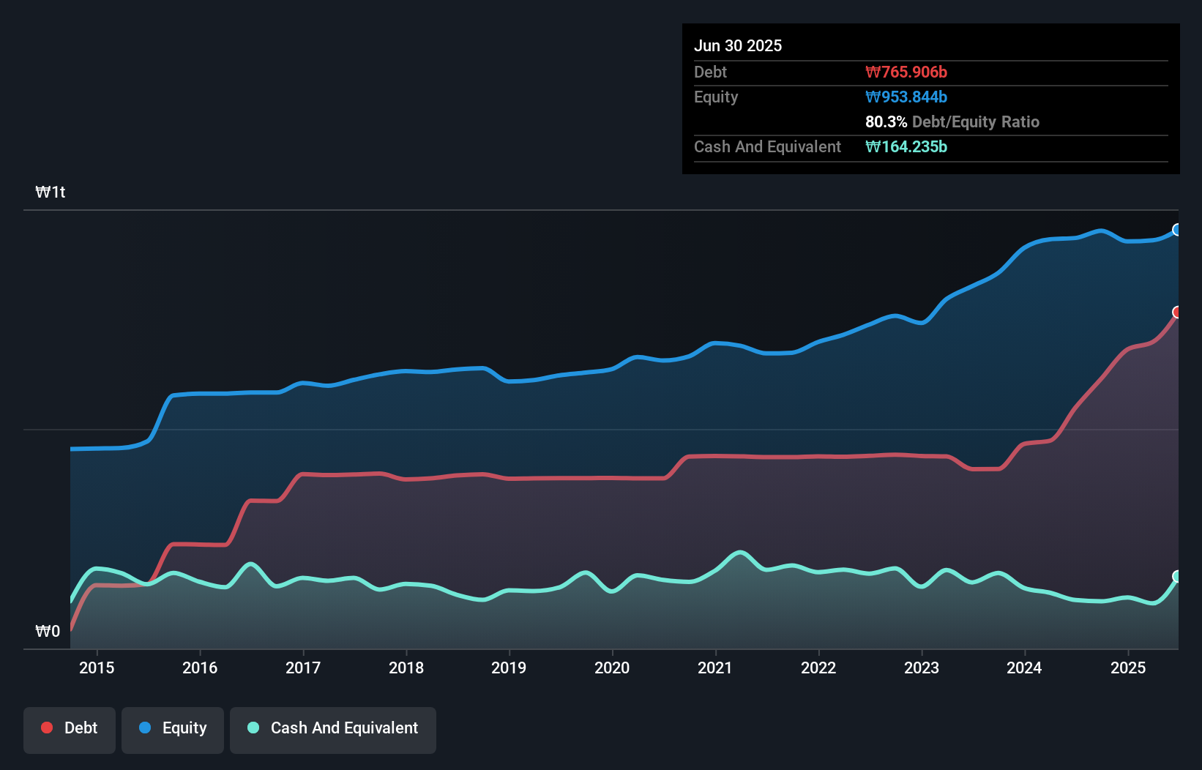Select the 2015 x-axis label
Image resolution: width=1202 pixels, height=770 pixels.
[97, 668]
